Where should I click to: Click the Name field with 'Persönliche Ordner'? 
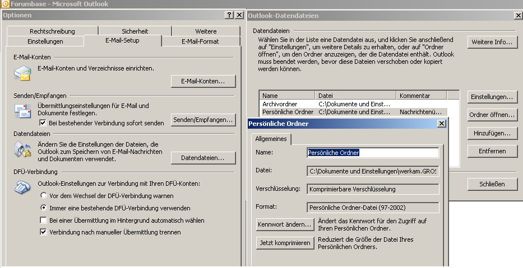(373, 153)
